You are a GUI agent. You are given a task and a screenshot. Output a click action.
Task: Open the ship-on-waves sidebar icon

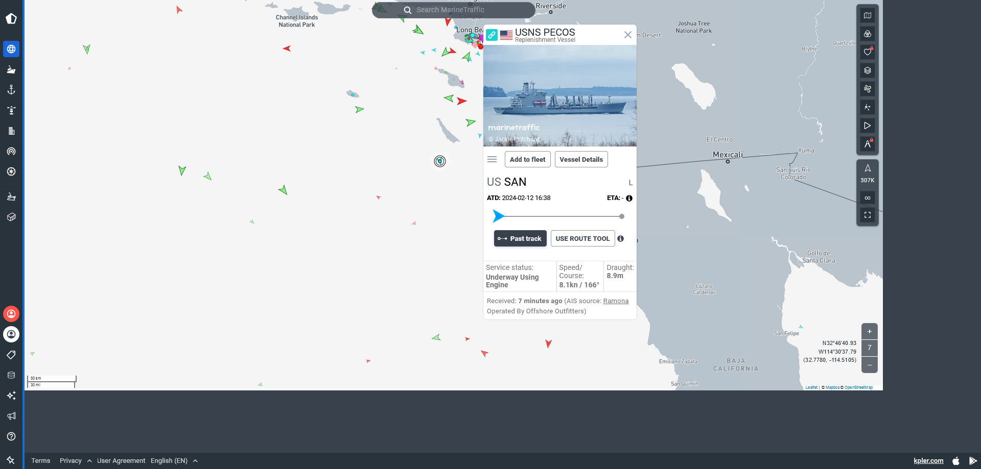click(x=11, y=196)
